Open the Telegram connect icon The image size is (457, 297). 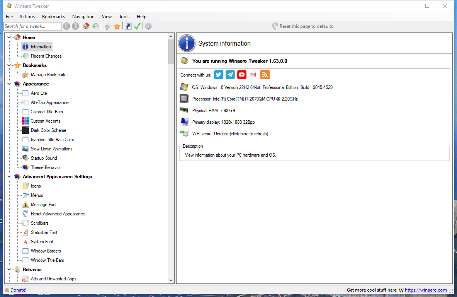pos(230,75)
